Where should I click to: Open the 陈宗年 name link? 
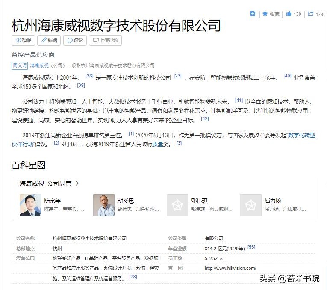(52, 201)
